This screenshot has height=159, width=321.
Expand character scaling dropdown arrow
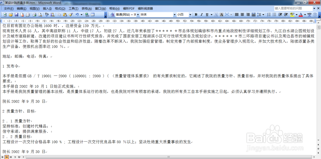[231, 14]
